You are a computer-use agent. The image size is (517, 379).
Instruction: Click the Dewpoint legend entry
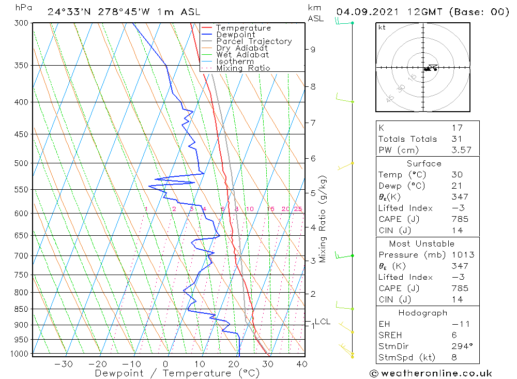click(236, 35)
